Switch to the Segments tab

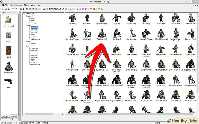point(14,119)
